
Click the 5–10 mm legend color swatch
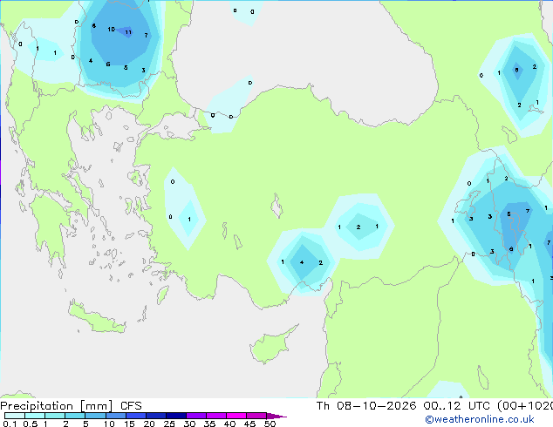pos(95,416)
